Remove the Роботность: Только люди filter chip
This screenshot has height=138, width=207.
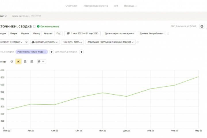(x=45, y=52)
